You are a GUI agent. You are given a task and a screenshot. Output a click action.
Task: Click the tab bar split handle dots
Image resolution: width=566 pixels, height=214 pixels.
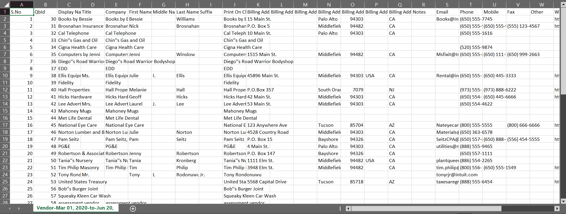pyautogui.click(x=340, y=208)
